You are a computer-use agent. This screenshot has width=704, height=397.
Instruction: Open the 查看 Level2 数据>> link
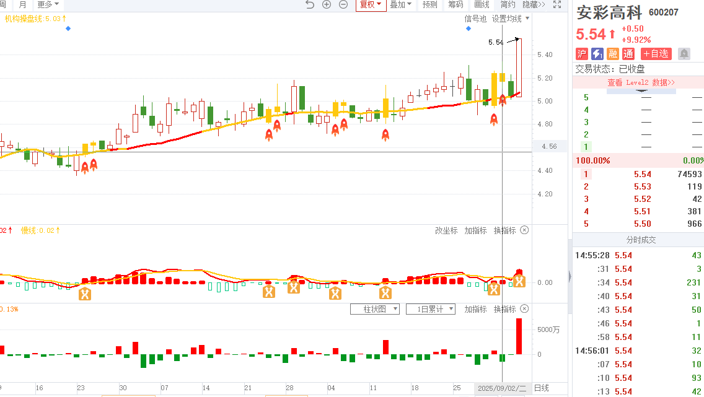[x=641, y=82]
